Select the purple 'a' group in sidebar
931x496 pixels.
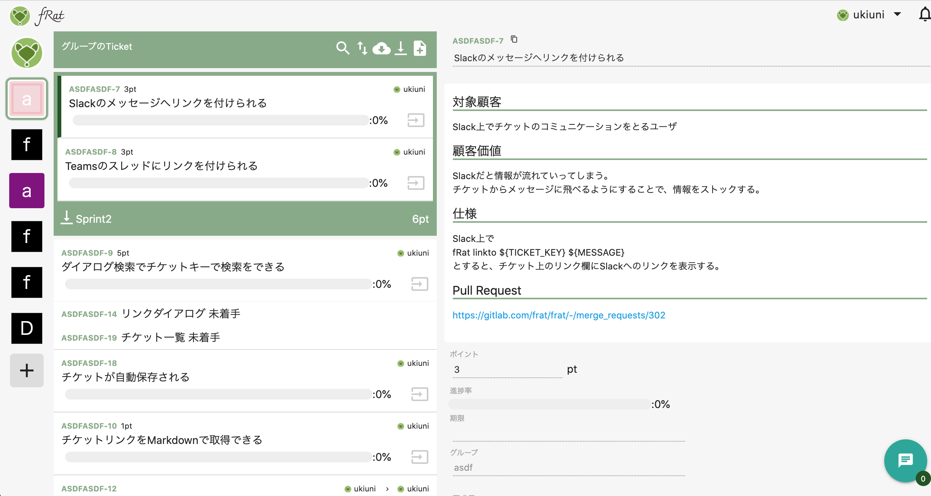[27, 191]
